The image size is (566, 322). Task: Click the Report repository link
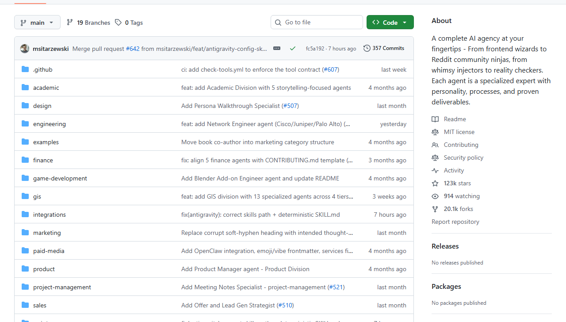[x=455, y=222]
